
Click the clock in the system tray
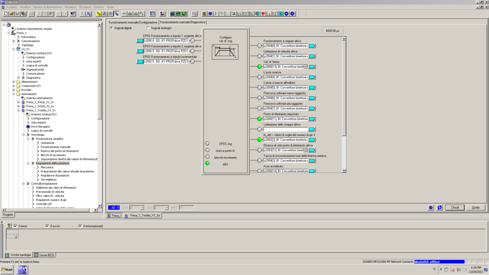click(x=476, y=270)
